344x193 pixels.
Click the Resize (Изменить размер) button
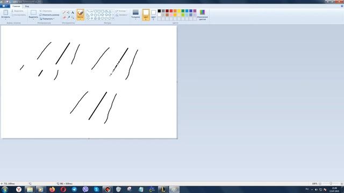tap(49, 15)
